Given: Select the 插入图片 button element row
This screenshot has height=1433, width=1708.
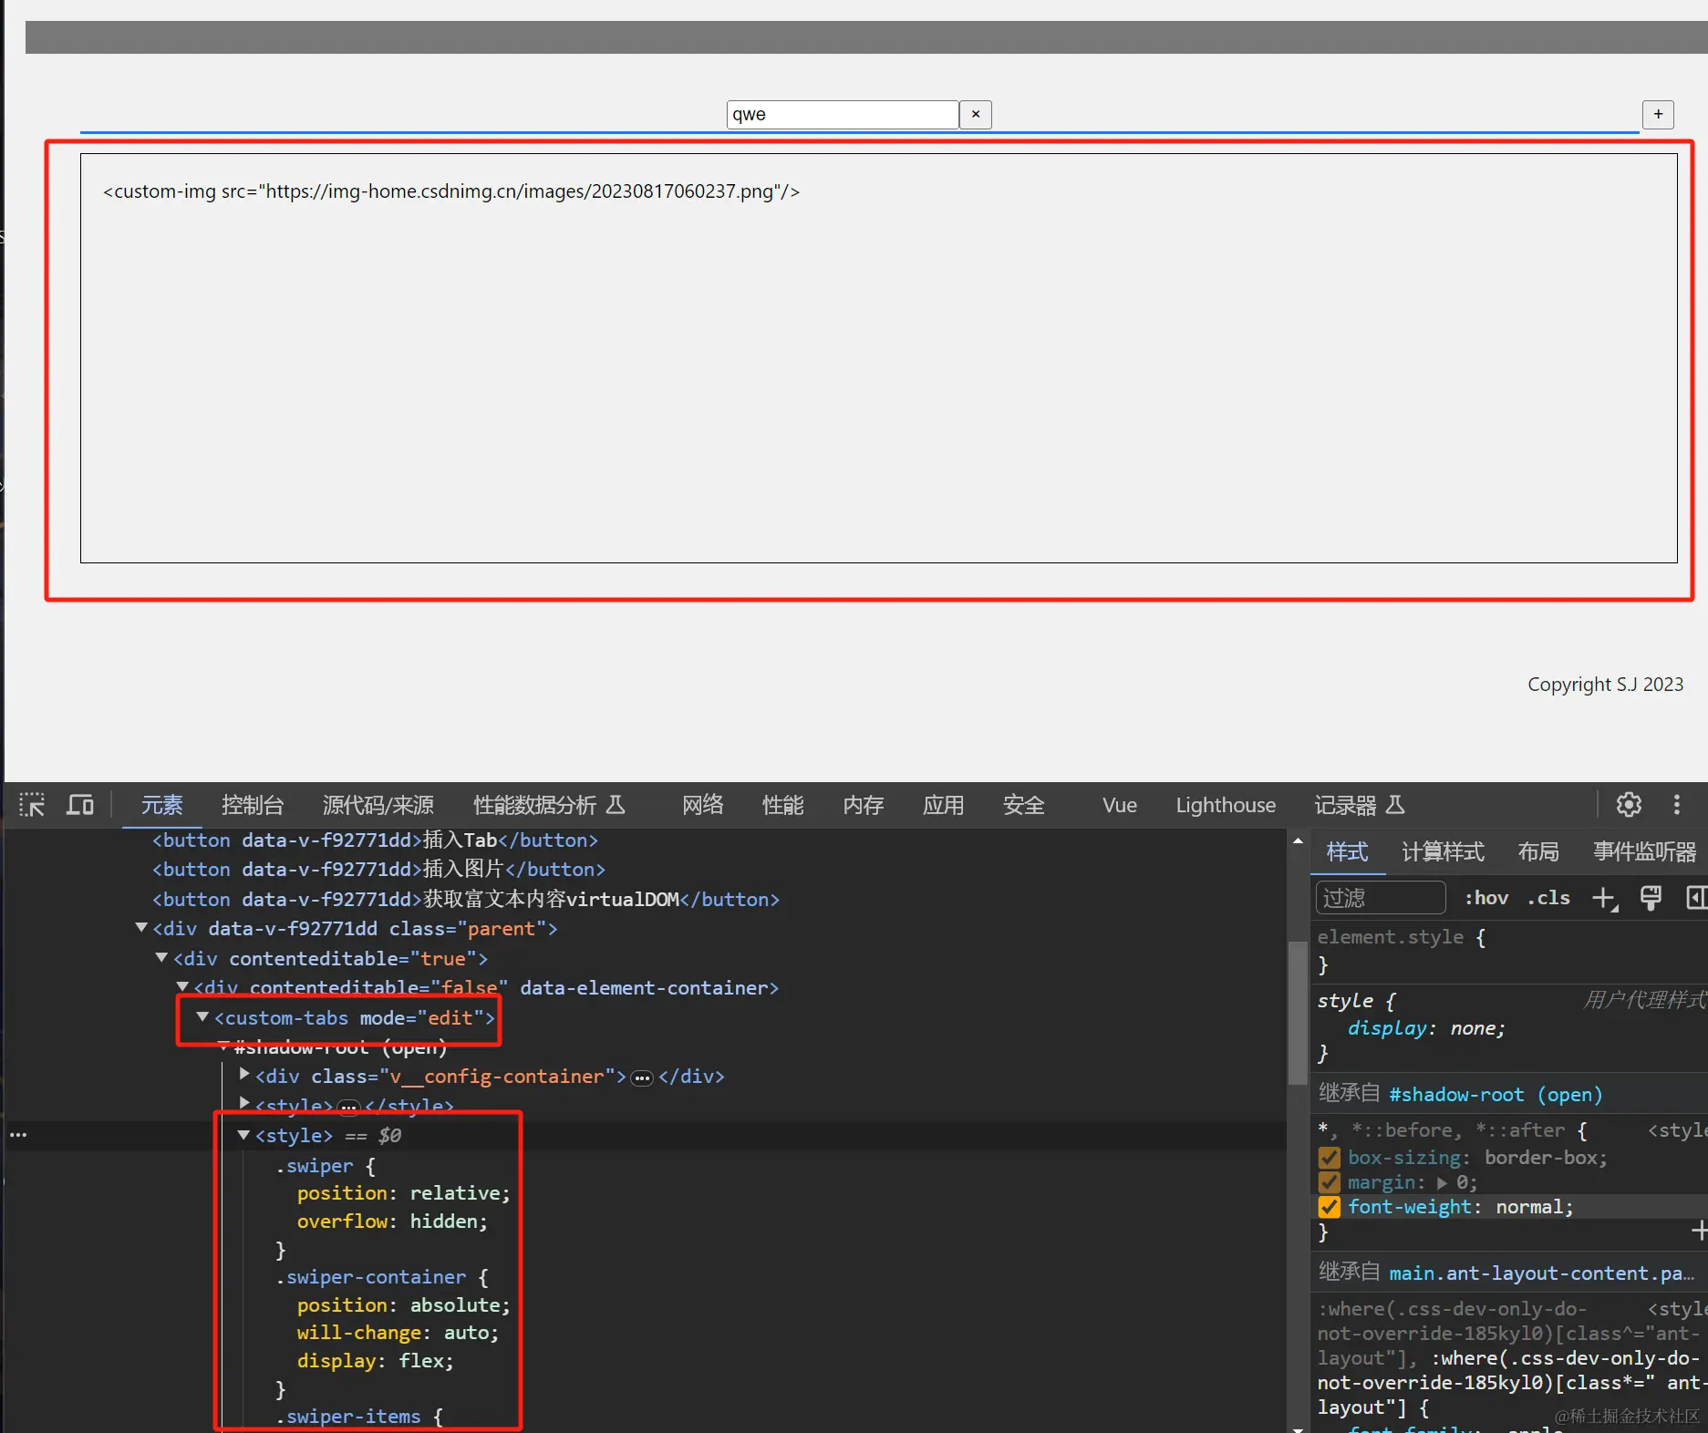Looking at the screenshot, I should pos(378,870).
